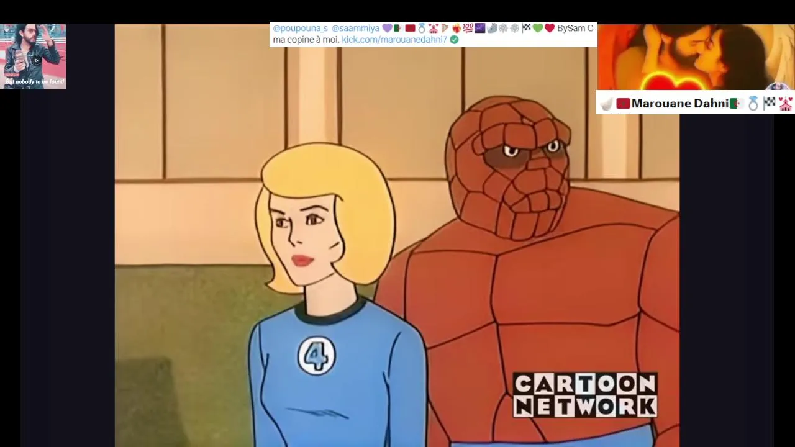Click the cartoon video frame showing the "4" emblem
This screenshot has height=447, width=795.
point(397,235)
